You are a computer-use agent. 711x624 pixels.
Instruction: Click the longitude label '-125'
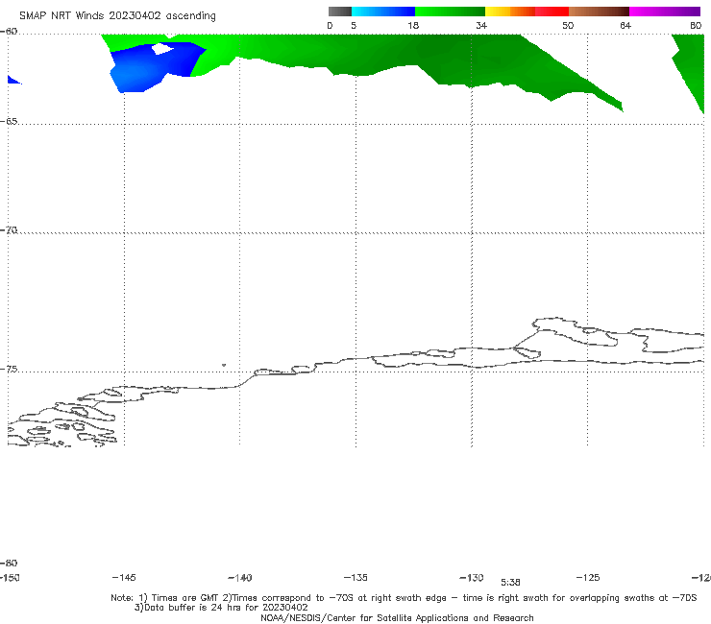tap(588, 578)
